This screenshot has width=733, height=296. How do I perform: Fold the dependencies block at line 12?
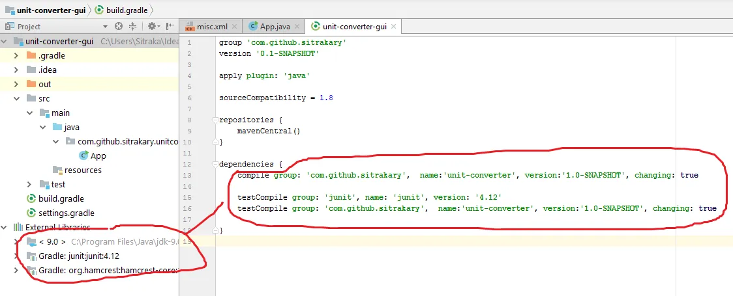pos(215,164)
